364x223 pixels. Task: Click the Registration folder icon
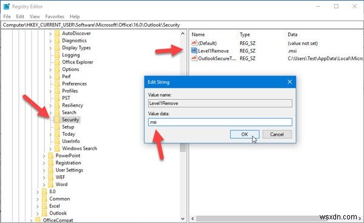click(50, 163)
